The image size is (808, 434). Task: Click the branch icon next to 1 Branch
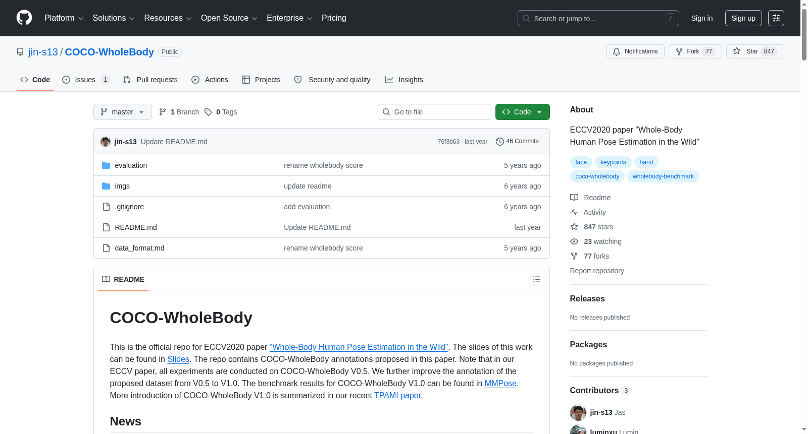pyautogui.click(x=163, y=112)
